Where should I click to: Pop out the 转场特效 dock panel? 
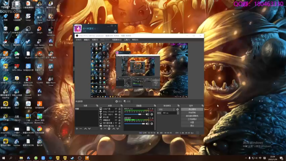coord(178,106)
